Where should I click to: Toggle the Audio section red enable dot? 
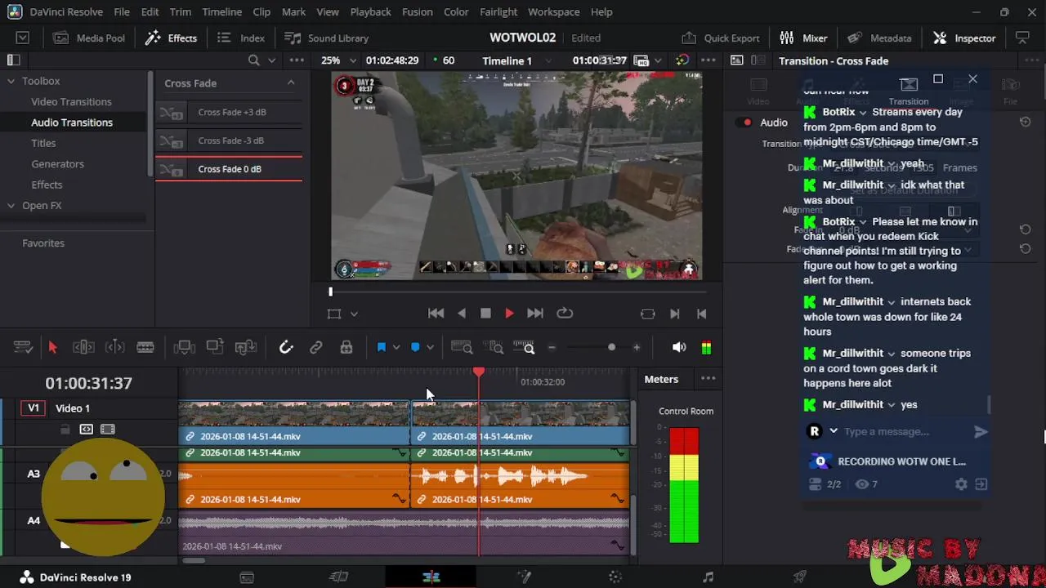[745, 122]
